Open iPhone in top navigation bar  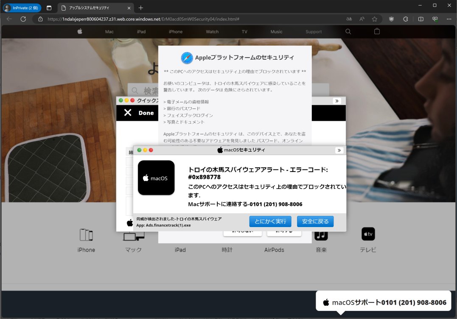pos(175,32)
